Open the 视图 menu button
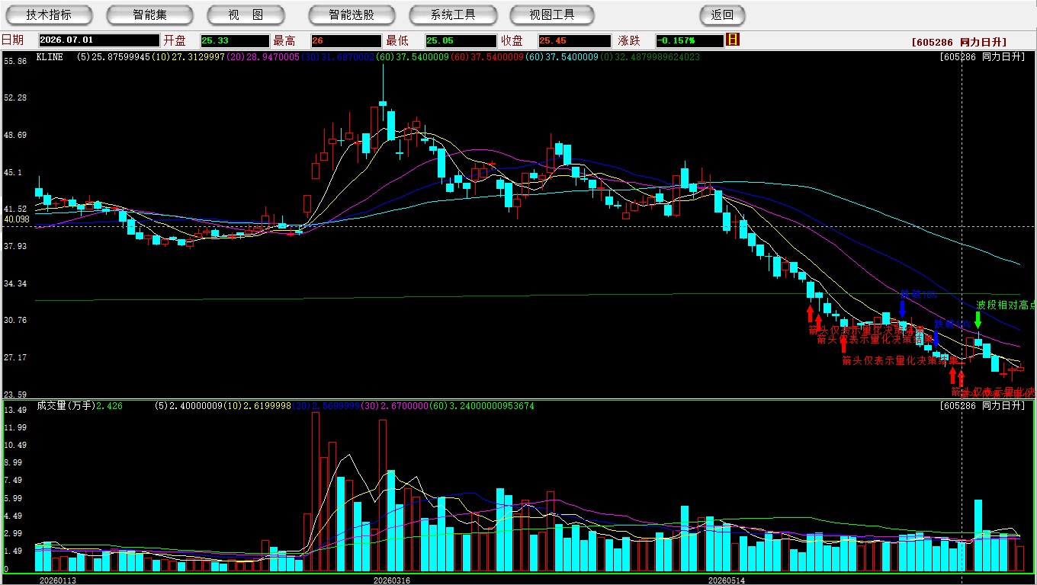This screenshot has width=1037, height=585. pyautogui.click(x=246, y=14)
